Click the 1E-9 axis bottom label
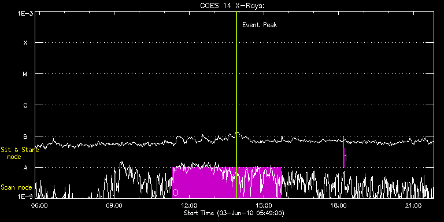 [25, 196]
